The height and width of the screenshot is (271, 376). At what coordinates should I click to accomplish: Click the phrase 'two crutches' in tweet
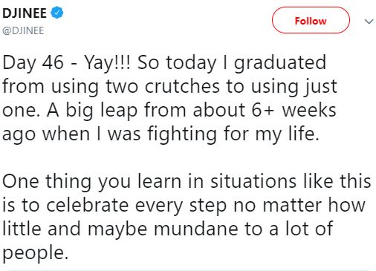[163, 86]
